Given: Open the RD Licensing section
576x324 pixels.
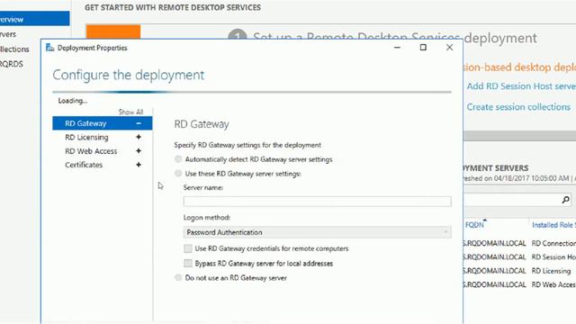Looking at the screenshot, I should (86, 138).
